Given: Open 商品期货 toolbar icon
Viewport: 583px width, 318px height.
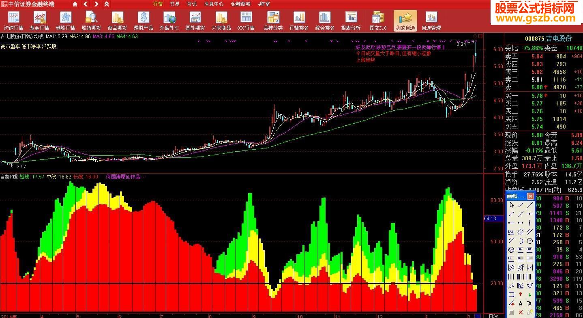Looking at the screenshot, I should click(x=117, y=21).
